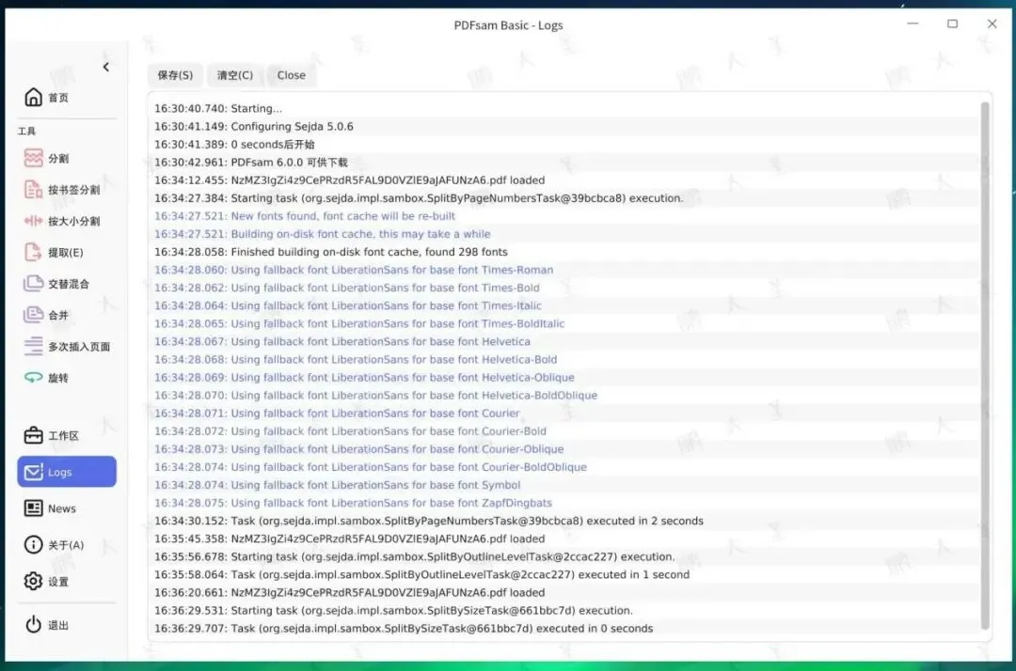Select fallback font line for Symbol
Image resolution: width=1016 pixels, height=671 pixels.
[x=564, y=485]
